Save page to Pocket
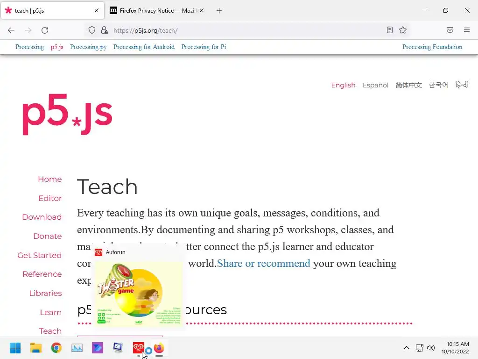478x359 pixels. click(x=450, y=30)
